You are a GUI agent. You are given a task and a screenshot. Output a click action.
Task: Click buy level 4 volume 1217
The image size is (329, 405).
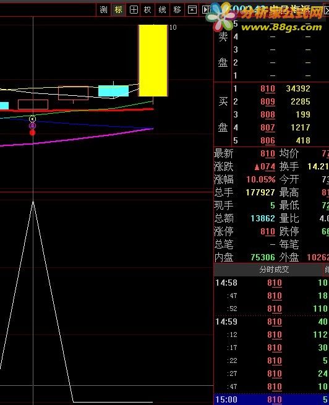[301, 127]
